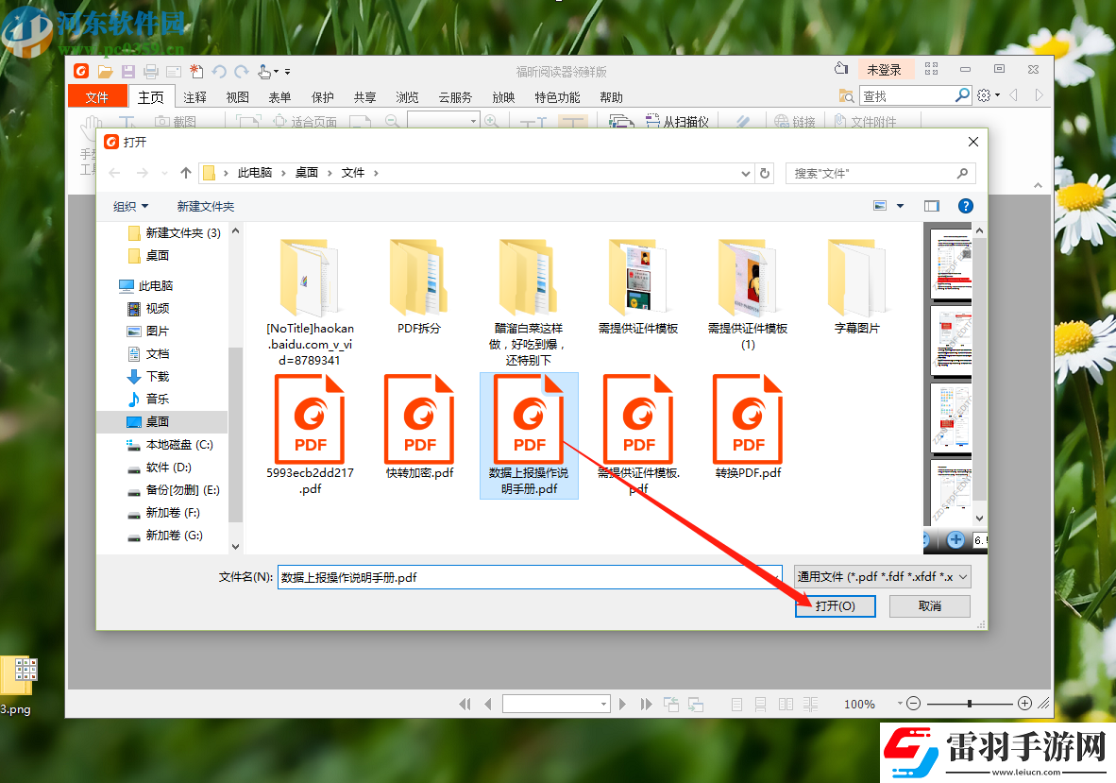
Task: Click the 文件名 input field
Action: [x=530, y=577]
